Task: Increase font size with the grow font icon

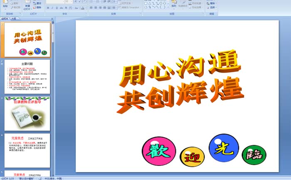Action: (x=75, y=2)
